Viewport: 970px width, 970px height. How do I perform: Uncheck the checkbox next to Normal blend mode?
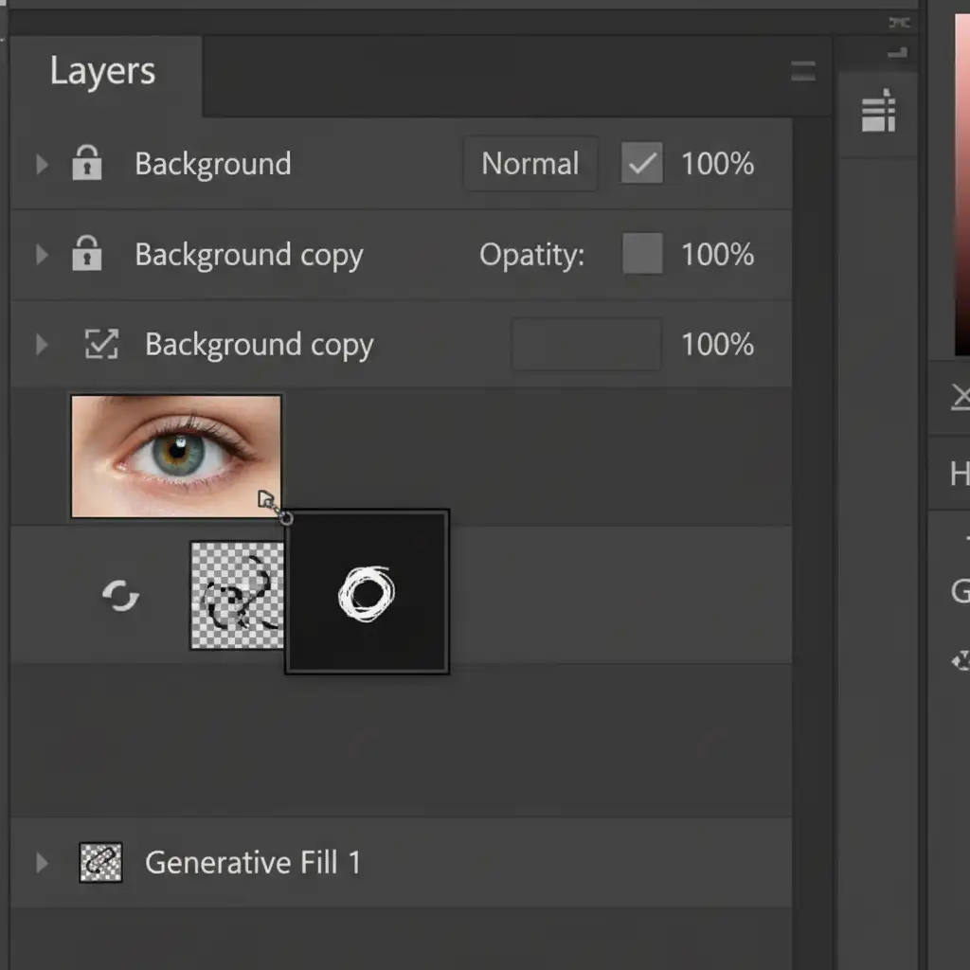[x=642, y=164]
